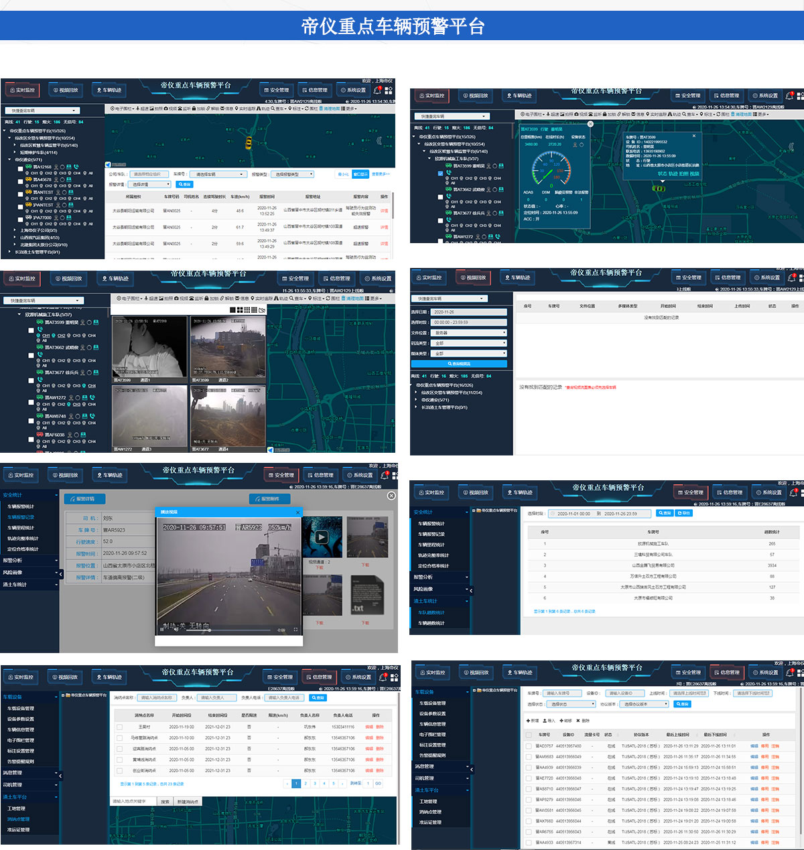Click the 导出 button above the 渣土车 statistics table

[683, 513]
